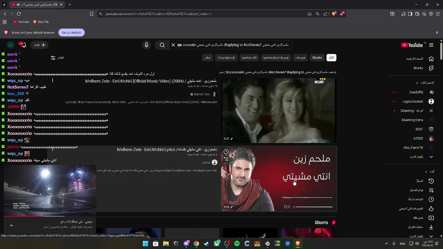
Task: Dismiss the Brave default browser notice
Action: point(437,33)
